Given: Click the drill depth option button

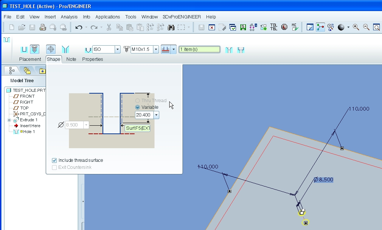Looking at the screenshot, I should click(x=166, y=49).
